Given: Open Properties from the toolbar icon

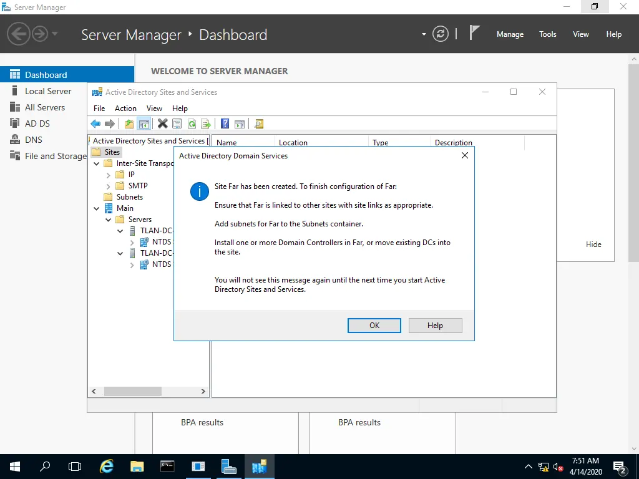Looking at the screenshot, I should [x=177, y=124].
